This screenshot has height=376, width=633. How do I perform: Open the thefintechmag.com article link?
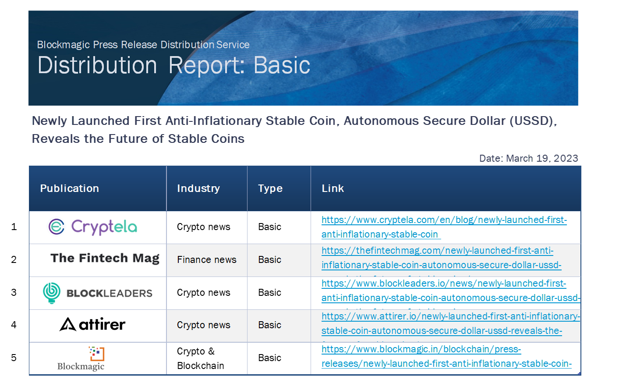click(442, 258)
